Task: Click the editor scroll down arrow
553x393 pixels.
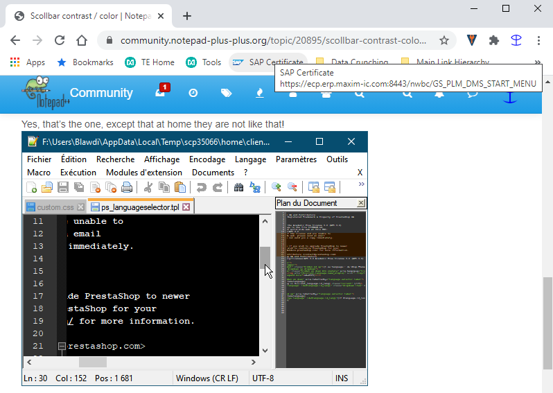Action: [265, 351]
